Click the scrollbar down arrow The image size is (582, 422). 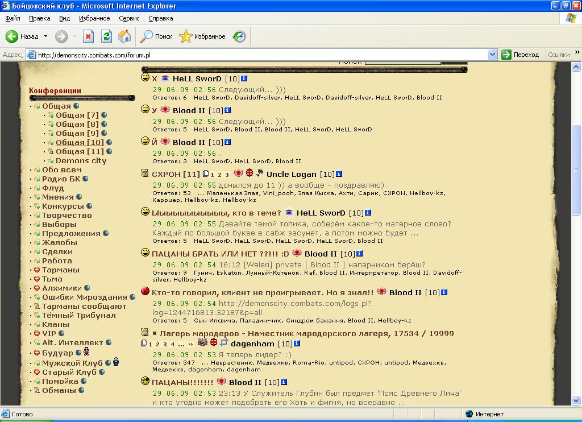(x=576, y=400)
